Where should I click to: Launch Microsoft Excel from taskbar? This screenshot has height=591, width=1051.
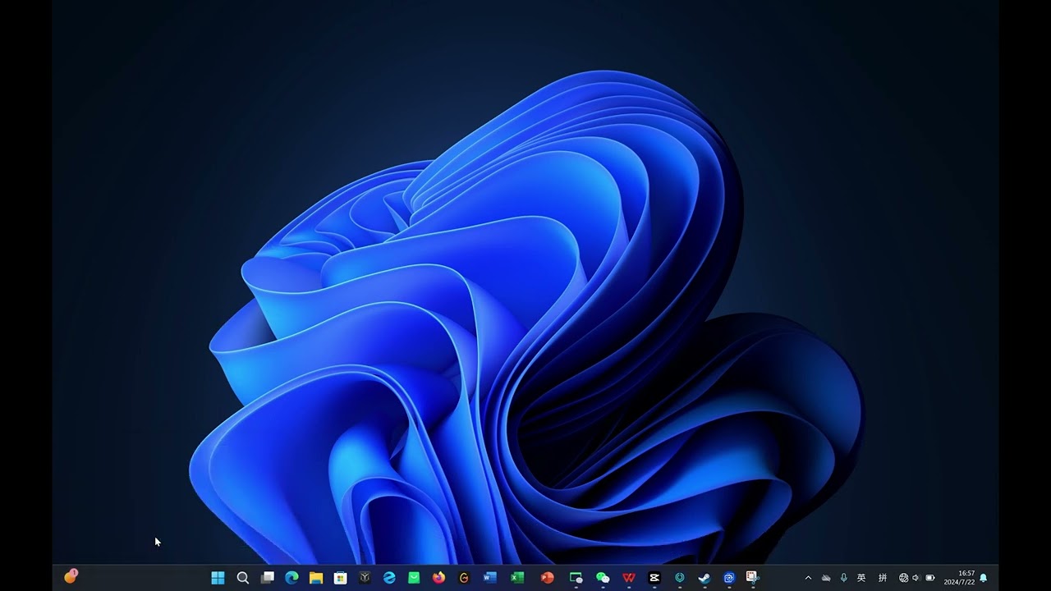point(517,578)
